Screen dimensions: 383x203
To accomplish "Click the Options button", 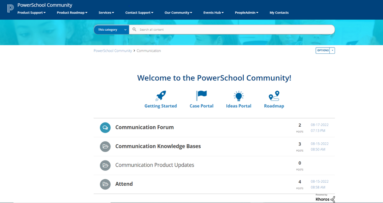I will click(x=323, y=51).
